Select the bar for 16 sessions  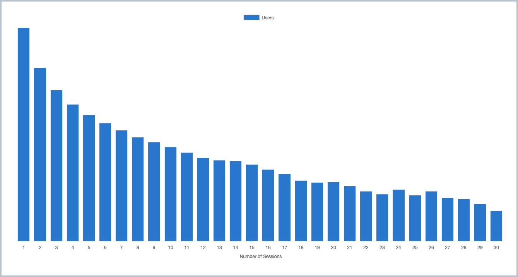click(x=268, y=205)
